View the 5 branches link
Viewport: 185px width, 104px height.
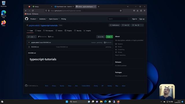pyautogui.click(x=42, y=37)
